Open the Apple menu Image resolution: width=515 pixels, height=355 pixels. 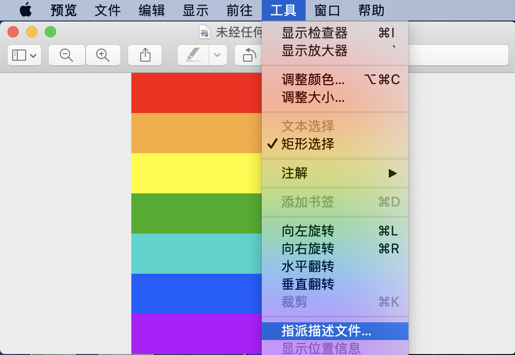[x=25, y=10]
